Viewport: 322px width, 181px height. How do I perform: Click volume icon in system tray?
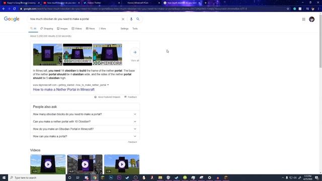tap(295, 177)
